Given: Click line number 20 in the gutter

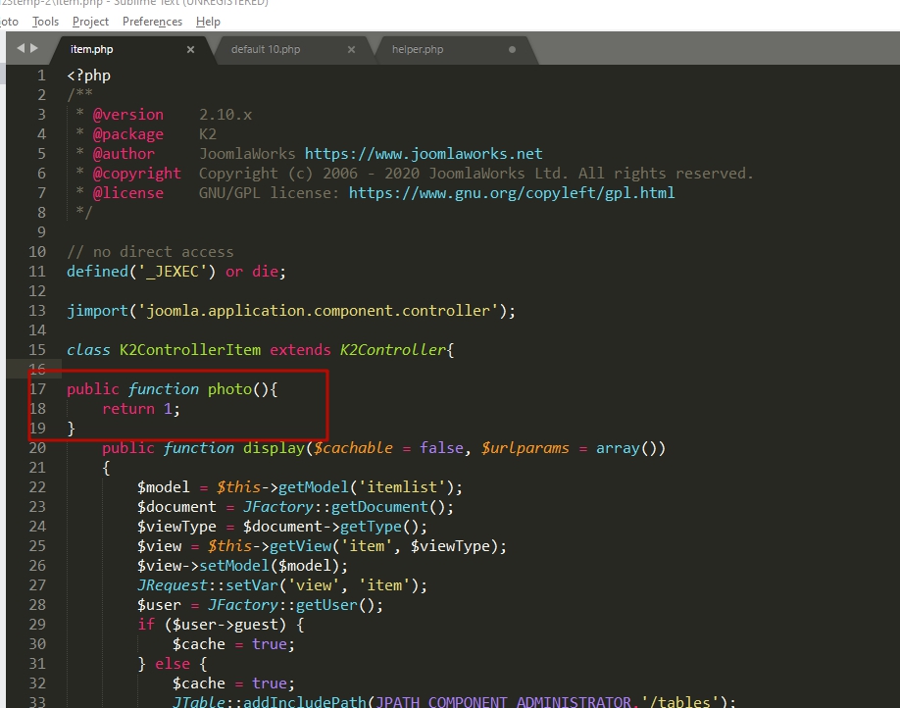Looking at the screenshot, I should [x=37, y=448].
